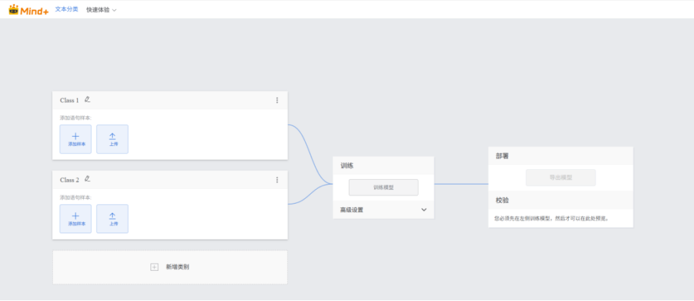This screenshot has width=694, height=301.
Task: Click the pencil icon beside Class 1
Action: tap(88, 100)
